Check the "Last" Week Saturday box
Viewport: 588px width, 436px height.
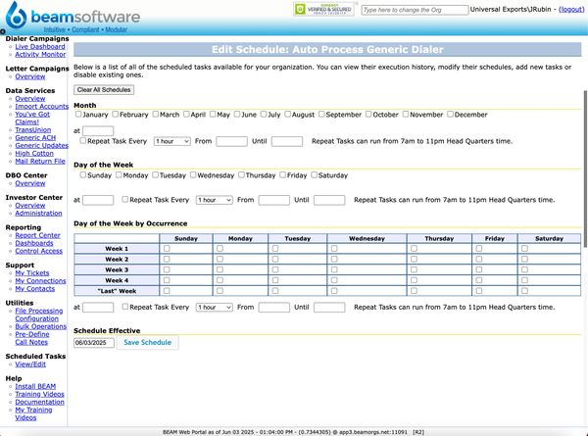524,291
